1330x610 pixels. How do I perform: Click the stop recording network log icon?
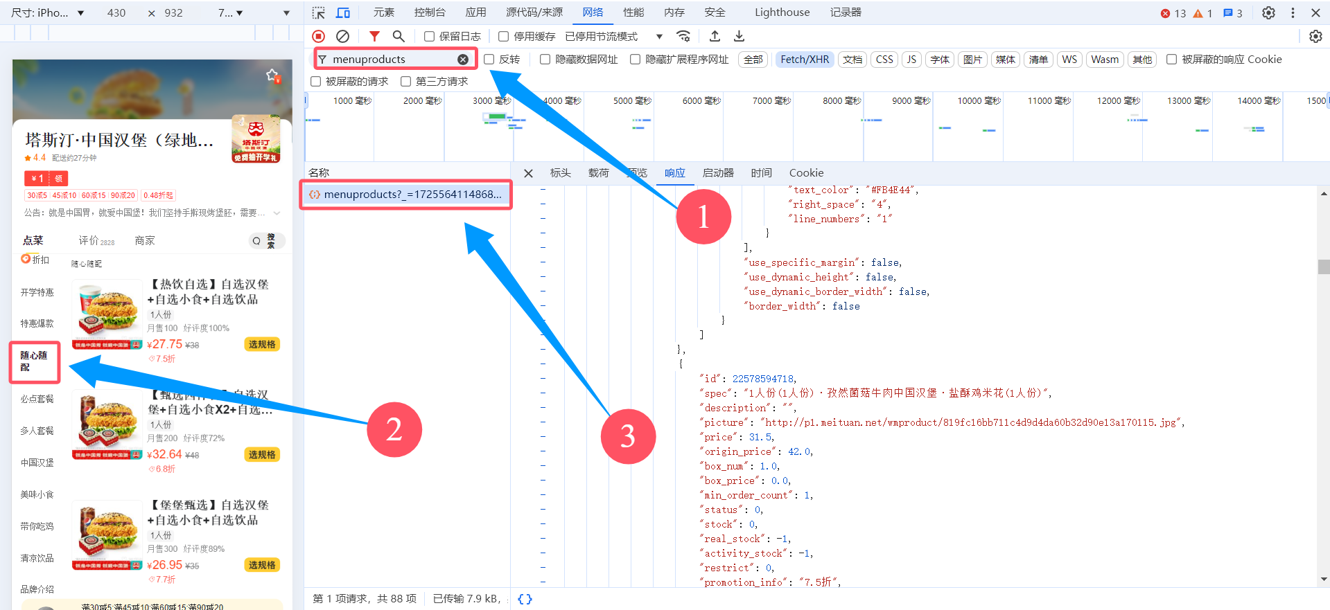click(x=318, y=36)
